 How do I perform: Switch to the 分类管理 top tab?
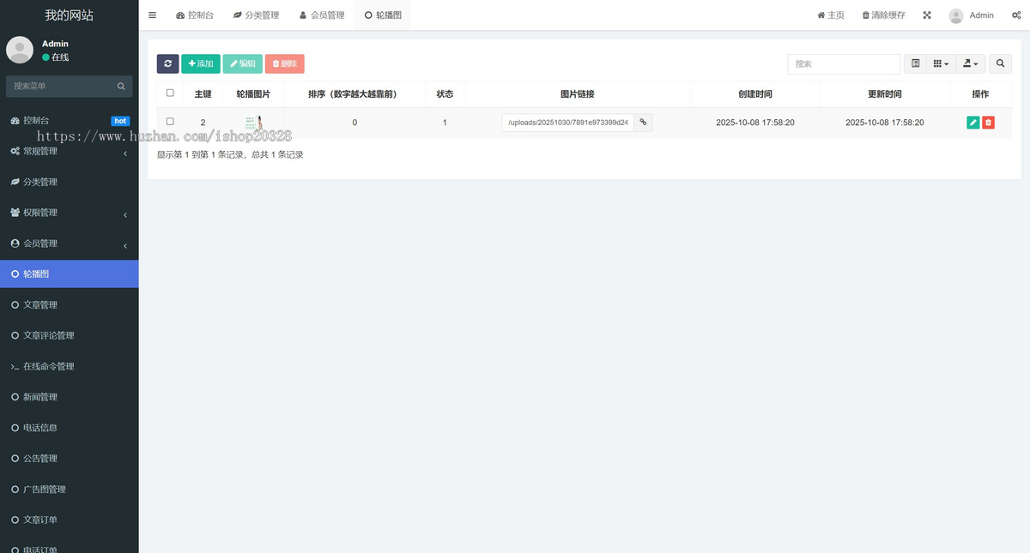click(x=256, y=15)
